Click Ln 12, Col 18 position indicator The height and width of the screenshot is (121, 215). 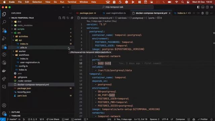pos(141,119)
